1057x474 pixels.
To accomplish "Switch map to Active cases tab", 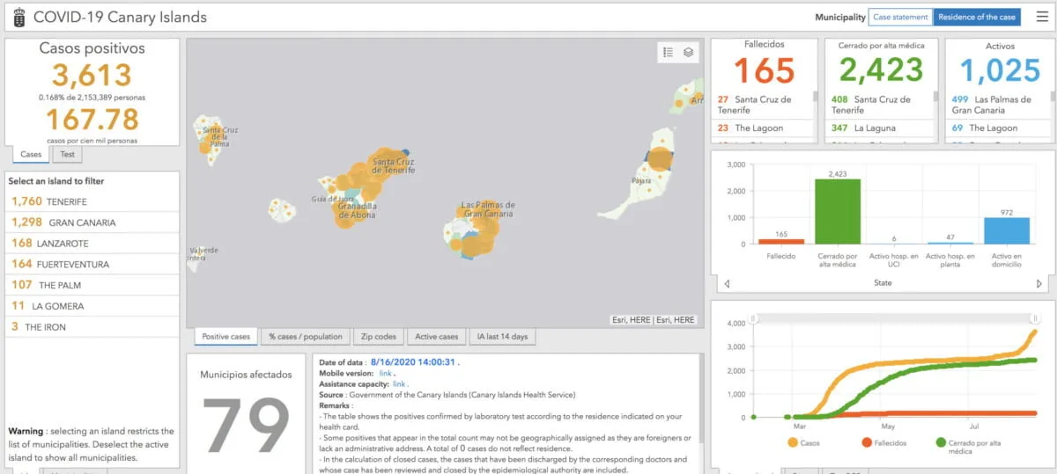I will (436, 337).
